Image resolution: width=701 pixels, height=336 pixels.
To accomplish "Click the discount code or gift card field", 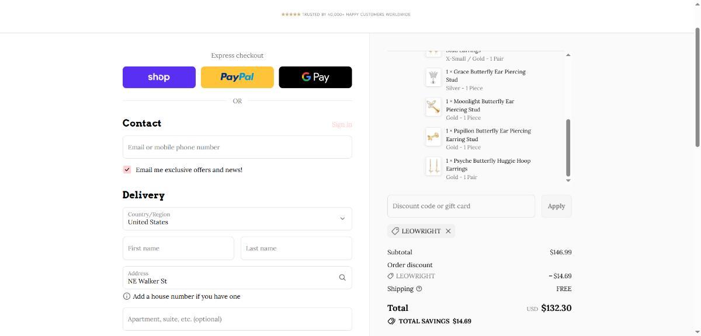I will pos(461,206).
